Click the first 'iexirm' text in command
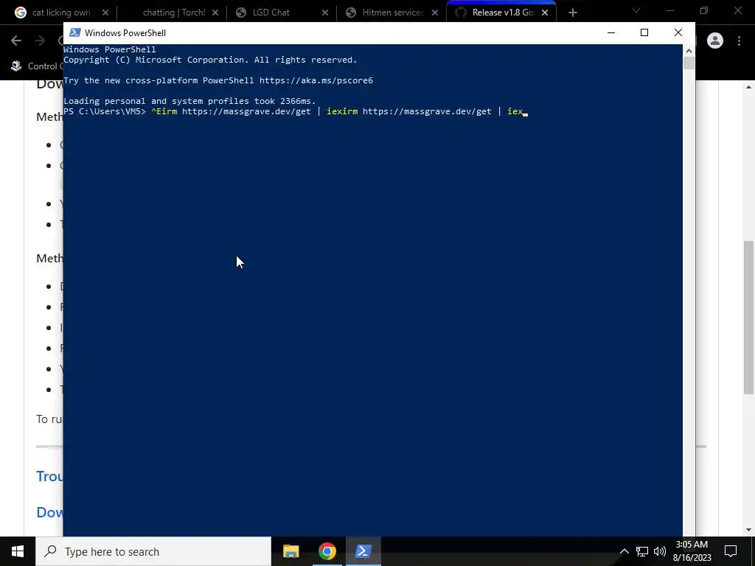 (342, 111)
